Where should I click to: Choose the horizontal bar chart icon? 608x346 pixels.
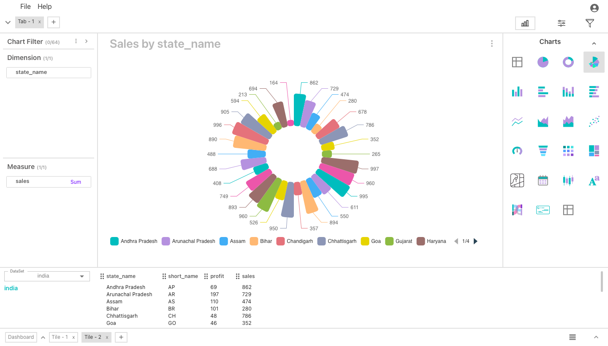[x=543, y=92]
